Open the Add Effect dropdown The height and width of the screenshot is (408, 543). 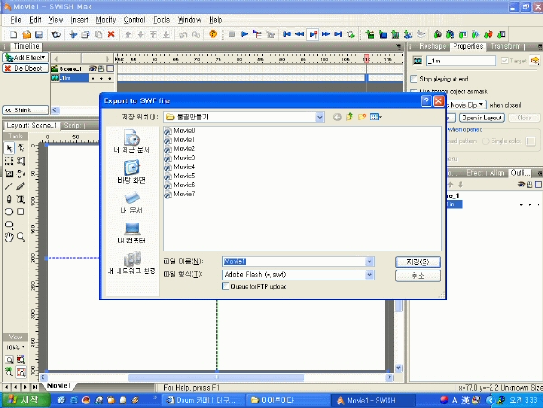25,58
